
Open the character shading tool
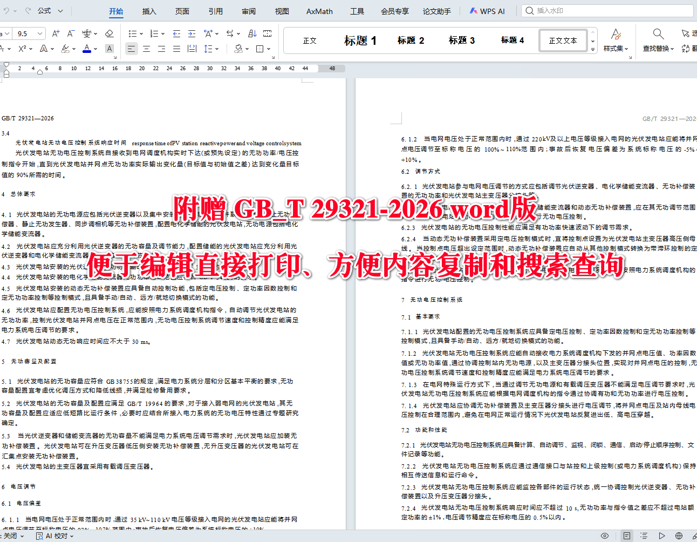click(x=110, y=49)
